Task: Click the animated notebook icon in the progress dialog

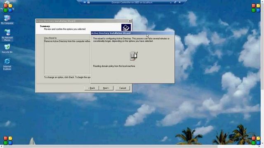Action: [x=134, y=56]
